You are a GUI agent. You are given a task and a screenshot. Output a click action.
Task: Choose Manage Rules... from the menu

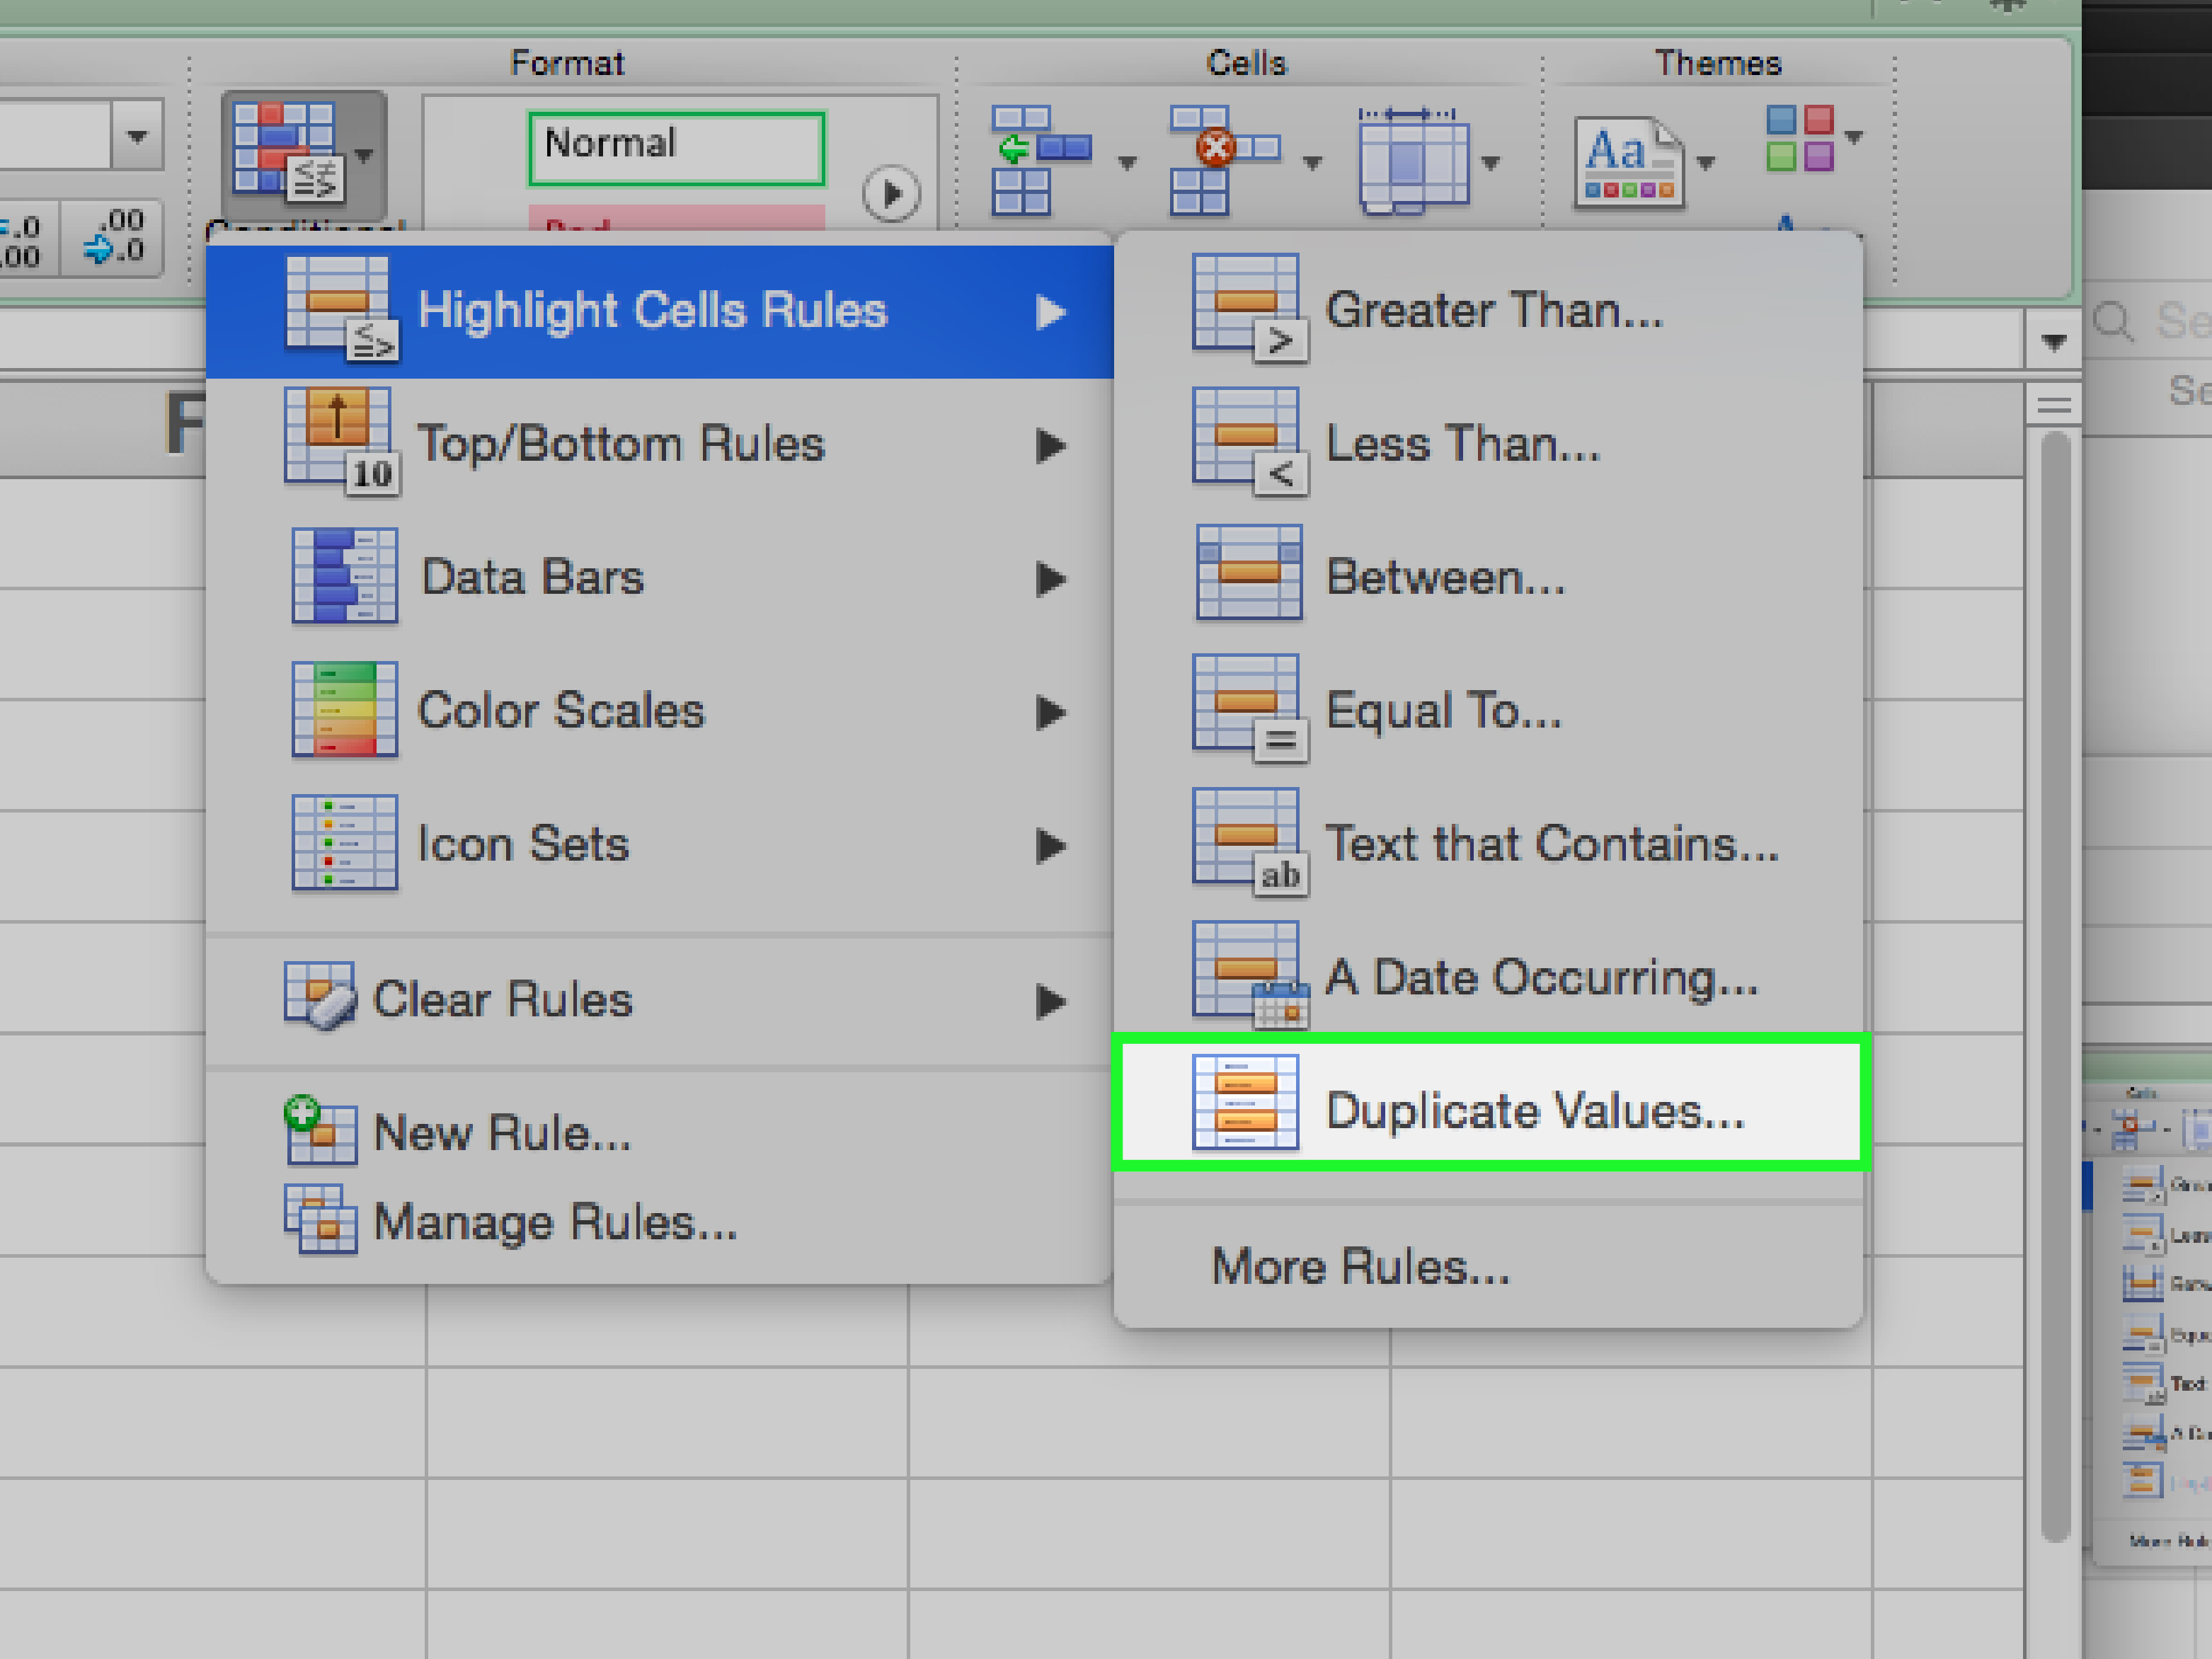pyautogui.click(x=660, y=1222)
